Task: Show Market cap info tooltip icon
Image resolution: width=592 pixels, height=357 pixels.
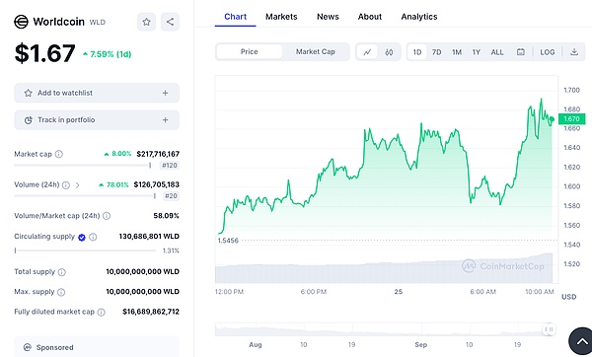Action: point(59,154)
